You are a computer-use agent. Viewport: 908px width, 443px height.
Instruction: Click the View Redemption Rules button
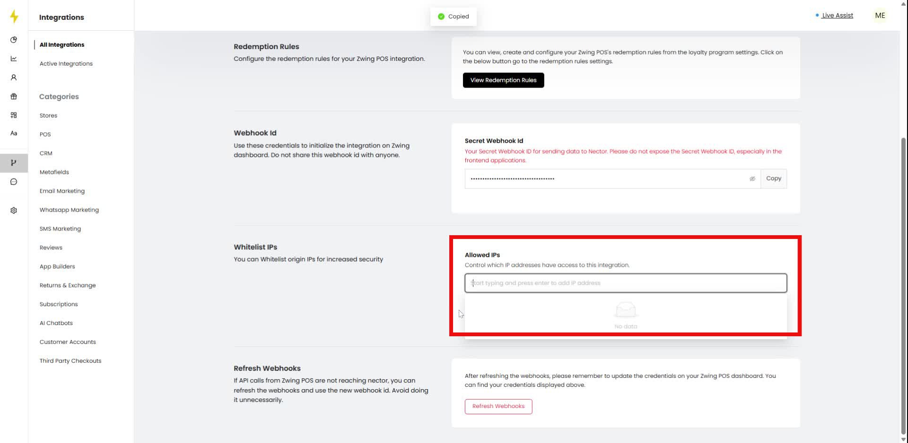[x=503, y=80]
